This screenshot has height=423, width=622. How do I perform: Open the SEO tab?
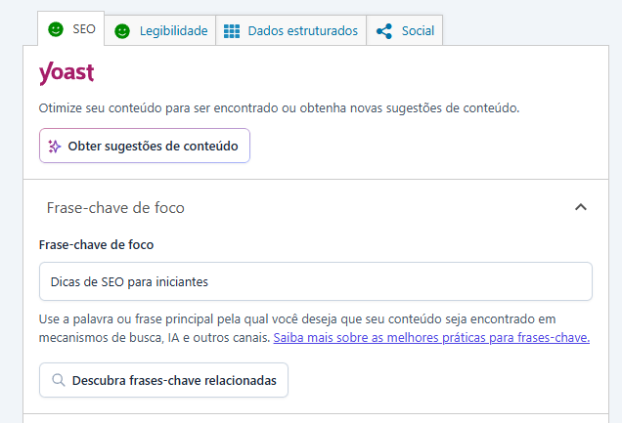point(71,29)
